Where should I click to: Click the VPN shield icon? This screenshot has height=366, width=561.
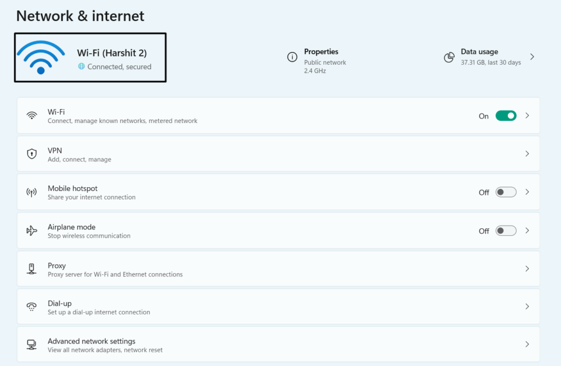pos(32,154)
